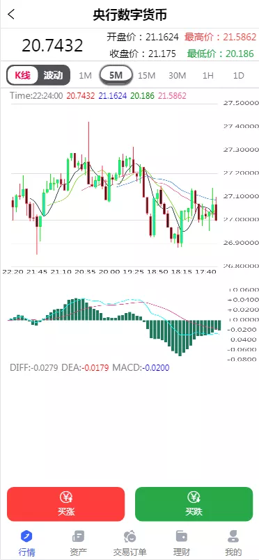Open the 资产 assets icon
259x560 pixels.
(78, 536)
